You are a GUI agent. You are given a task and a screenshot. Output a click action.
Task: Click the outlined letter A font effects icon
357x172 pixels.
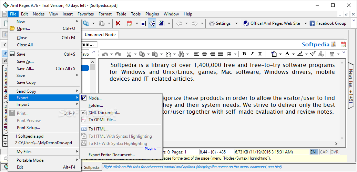click(321, 54)
